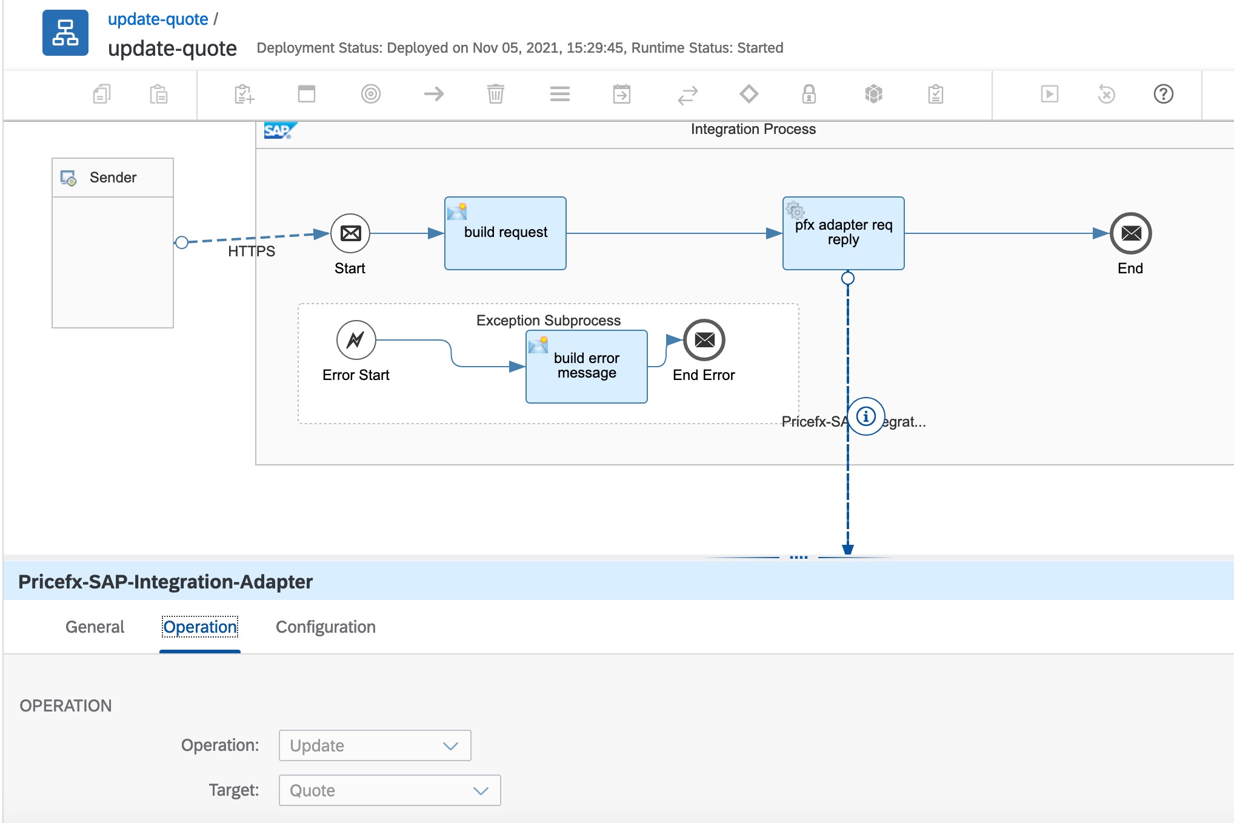
Task: Click the info icon on adapter line
Action: (x=865, y=416)
